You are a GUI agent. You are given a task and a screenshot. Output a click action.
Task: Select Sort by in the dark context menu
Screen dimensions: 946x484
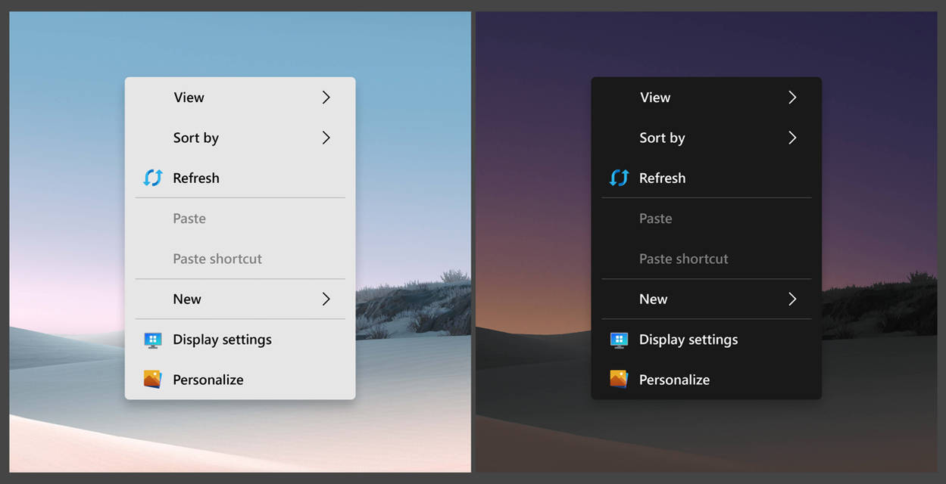[x=662, y=138]
